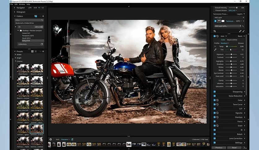Image resolution: width=259 pixels, height=150 pixels.
Task: Pick white balance with the eyedropper icon
Action: [x=215, y=50]
